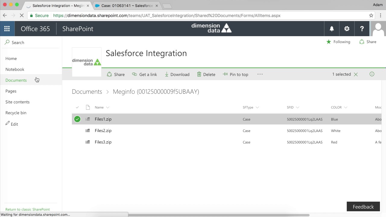This screenshot has width=386, height=217.
Task: Open the settings gear menu
Action: [347, 29]
